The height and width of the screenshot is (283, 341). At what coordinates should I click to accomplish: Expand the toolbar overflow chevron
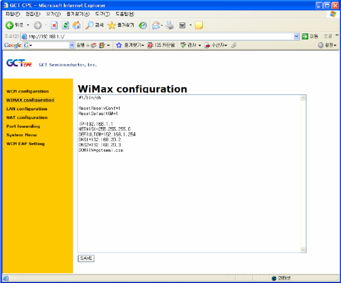337,35
